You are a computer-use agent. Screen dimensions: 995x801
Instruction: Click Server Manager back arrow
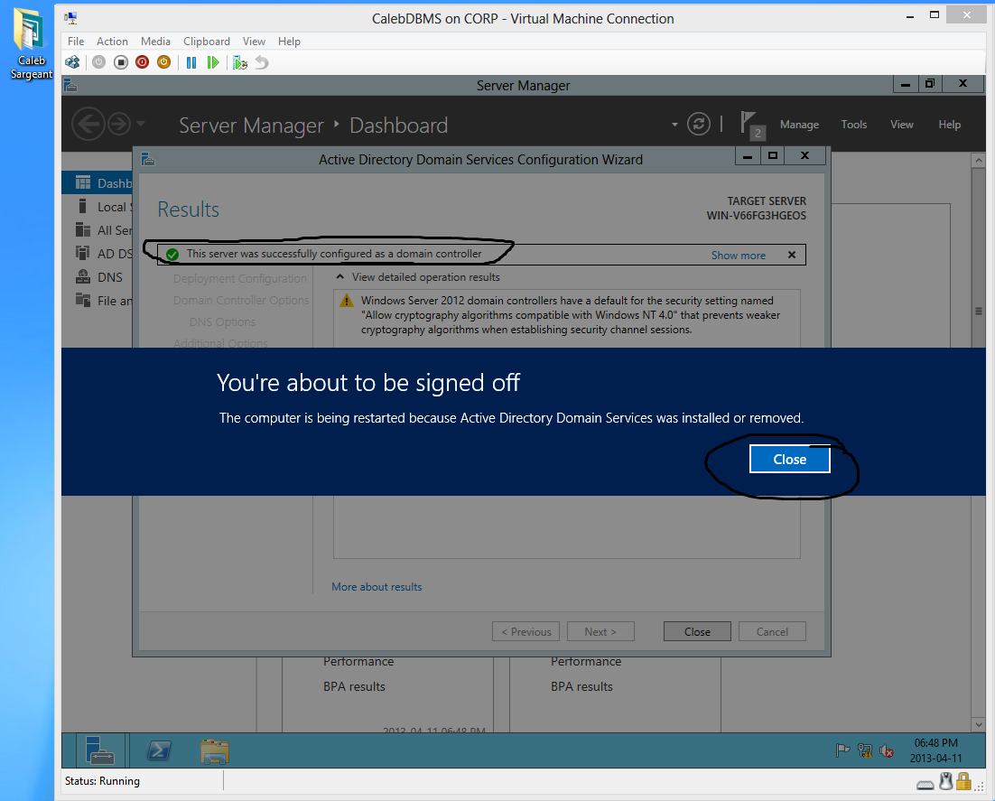(88, 124)
